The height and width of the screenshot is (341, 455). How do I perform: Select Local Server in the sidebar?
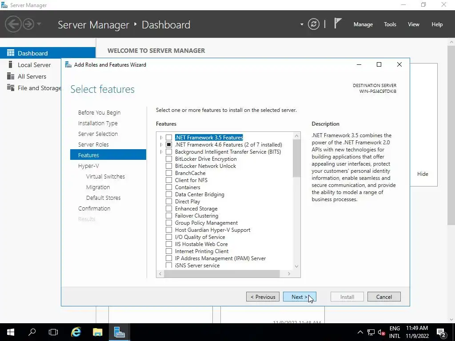pyautogui.click(x=34, y=65)
